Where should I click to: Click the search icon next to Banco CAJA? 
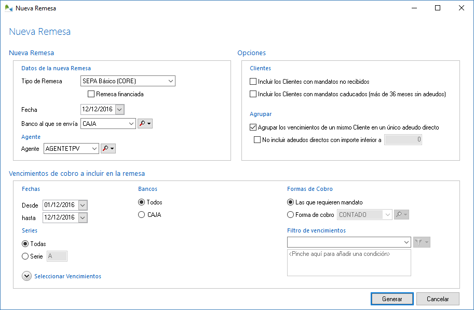142,124
